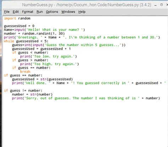Open the Options menu
The image size is (168, 147).
click(x=52, y=12)
